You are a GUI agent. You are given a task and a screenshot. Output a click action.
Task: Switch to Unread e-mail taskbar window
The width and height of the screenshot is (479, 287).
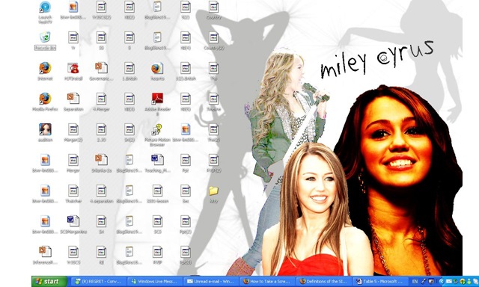pyautogui.click(x=211, y=282)
